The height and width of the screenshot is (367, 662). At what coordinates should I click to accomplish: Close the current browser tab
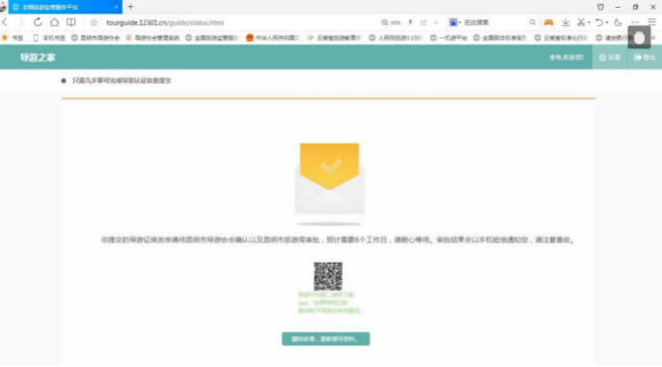[x=116, y=7]
